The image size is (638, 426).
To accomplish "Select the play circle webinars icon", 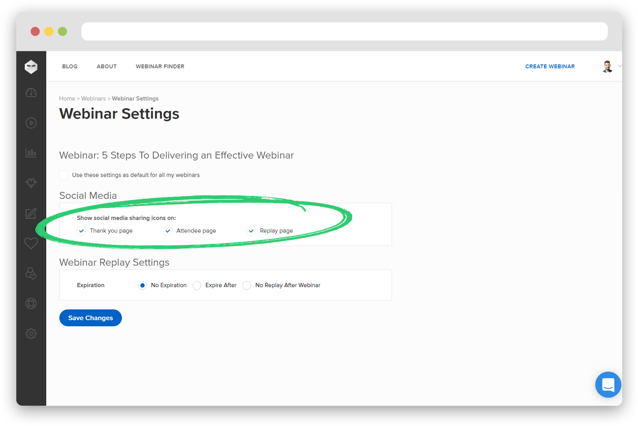I will click(31, 123).
